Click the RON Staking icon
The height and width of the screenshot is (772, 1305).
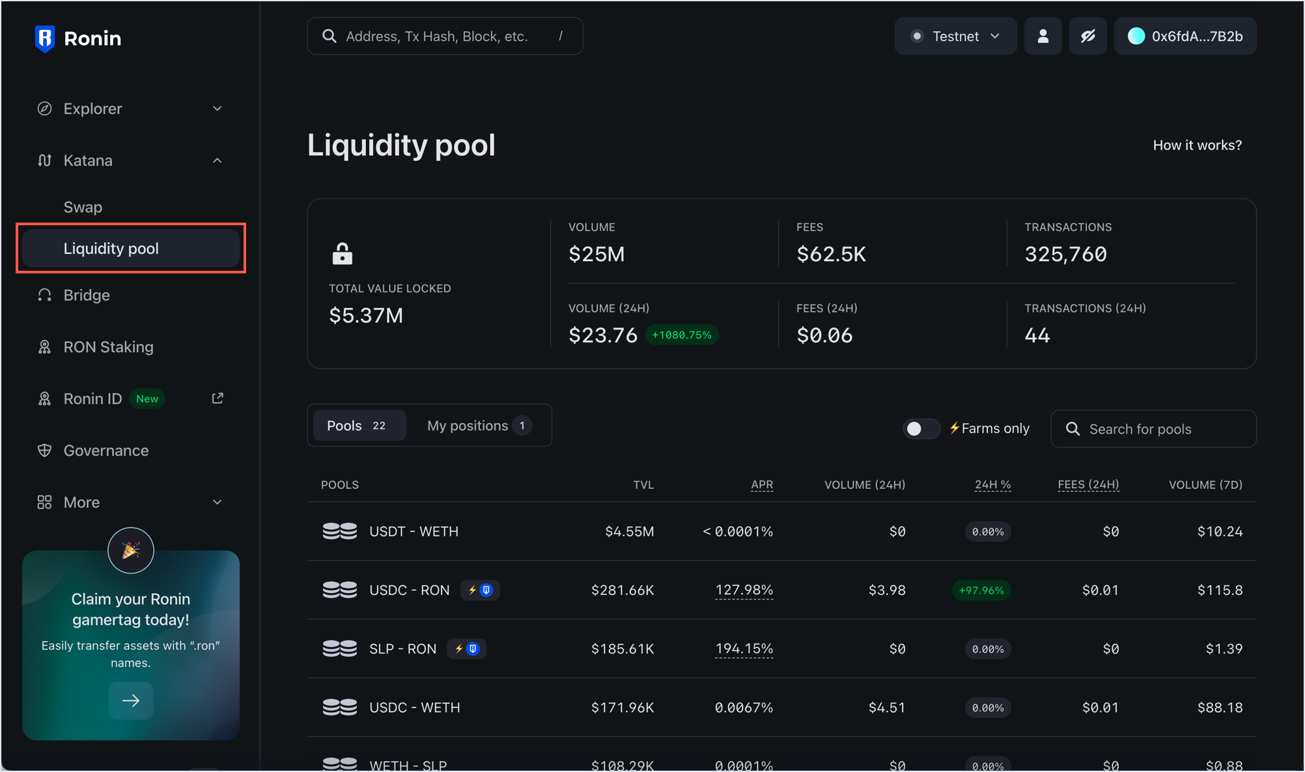point(44,347)
